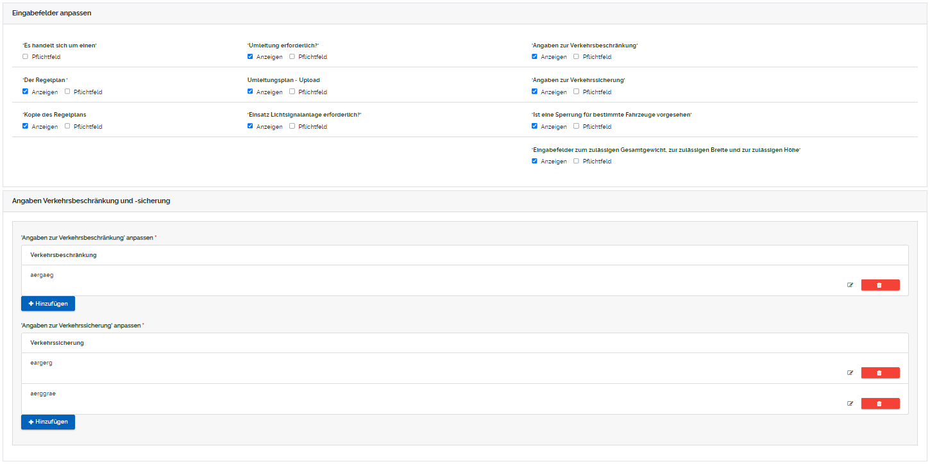
Task: Uncheck Anzeigen for 'Einsatz Lichtsignalanlage erforderlich?'
Action: pyautogui.click(x=250, y=126)
